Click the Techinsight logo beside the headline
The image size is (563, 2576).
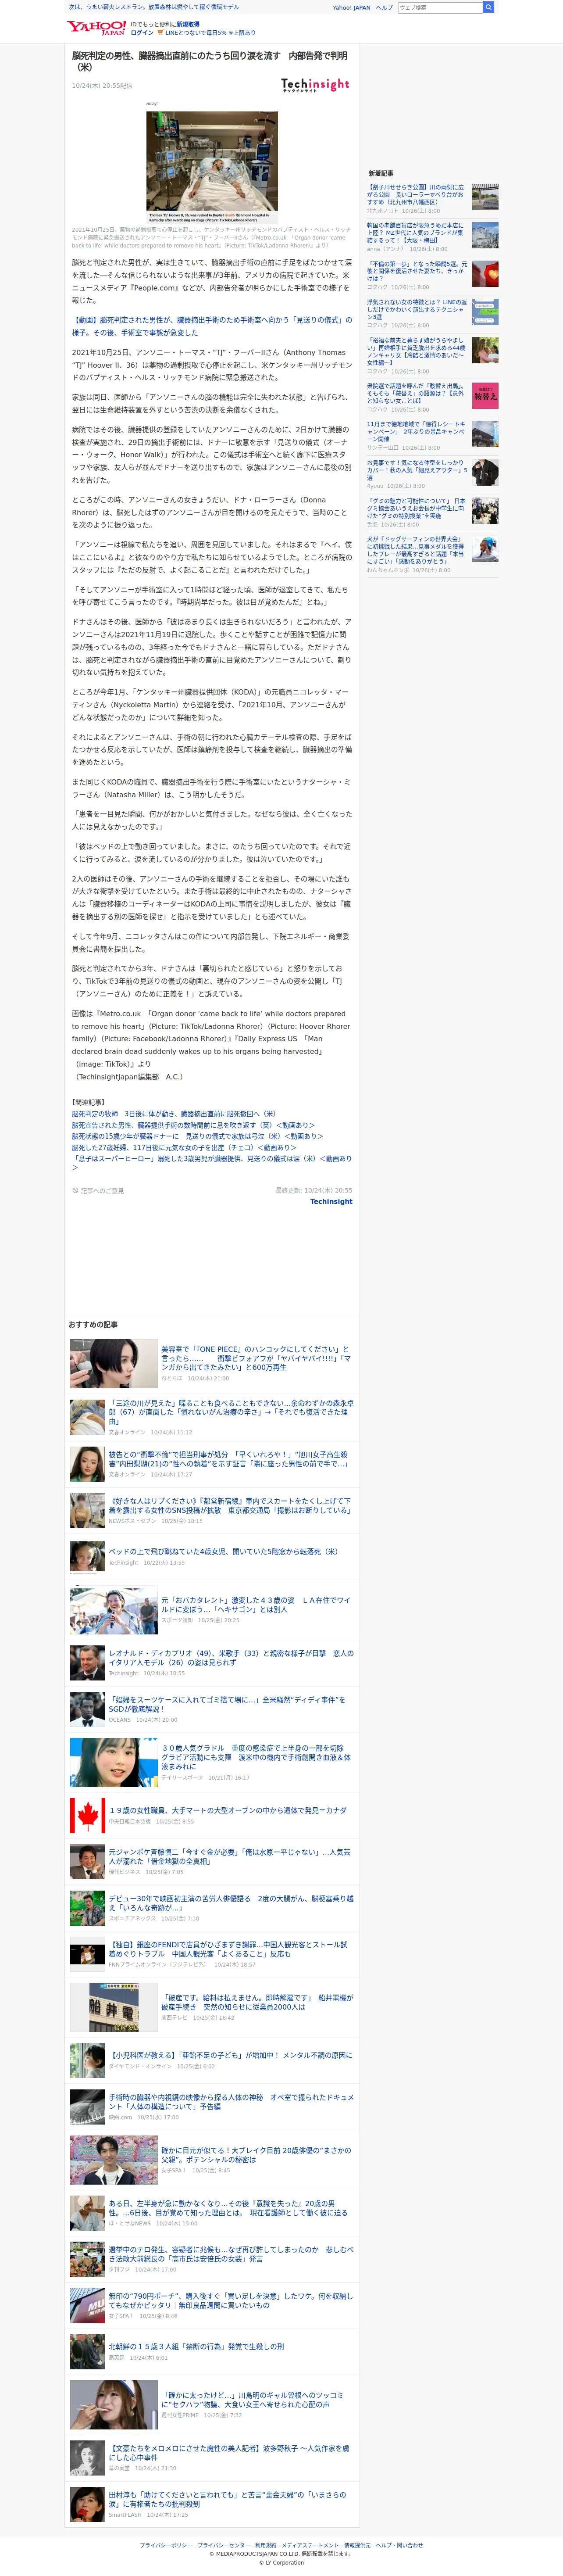pyautogui.click(x=315, y=85)
